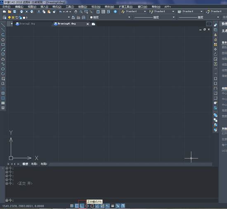The height and width of the screenshot is (209, 227).
Task: Open the layer properties manager icon
Action: (x=5, y=17)
